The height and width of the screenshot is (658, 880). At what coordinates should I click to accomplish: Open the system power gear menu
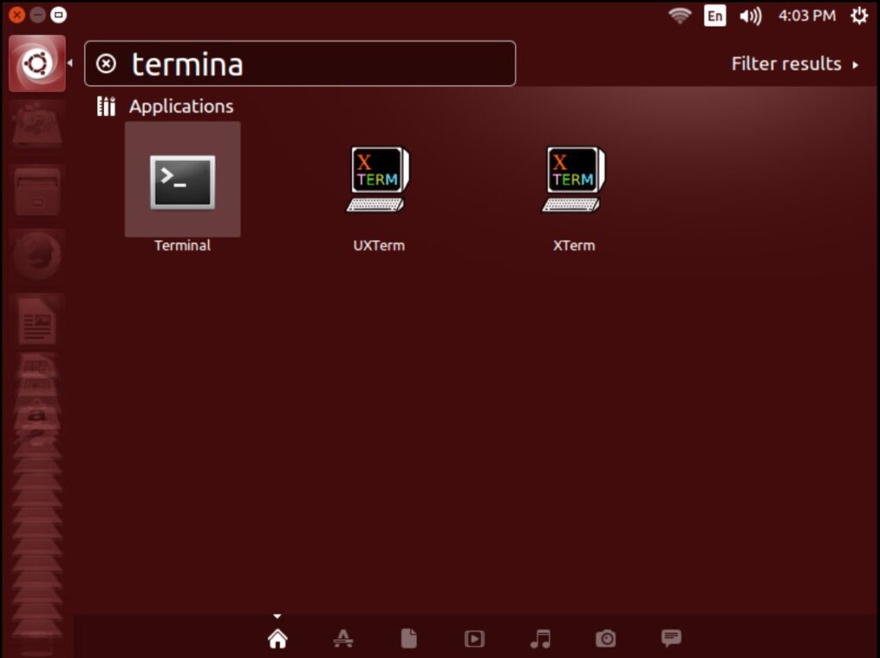(x=859, y=15)
